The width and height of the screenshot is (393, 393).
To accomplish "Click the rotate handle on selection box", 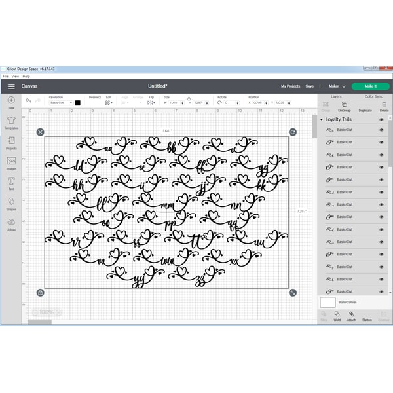I will point(293,132).
